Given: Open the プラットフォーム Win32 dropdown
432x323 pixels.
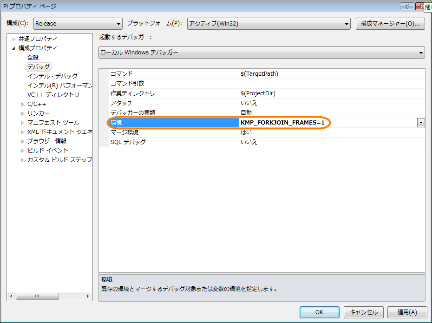Looking at the screenshot, I should click(x=269, y=24).
